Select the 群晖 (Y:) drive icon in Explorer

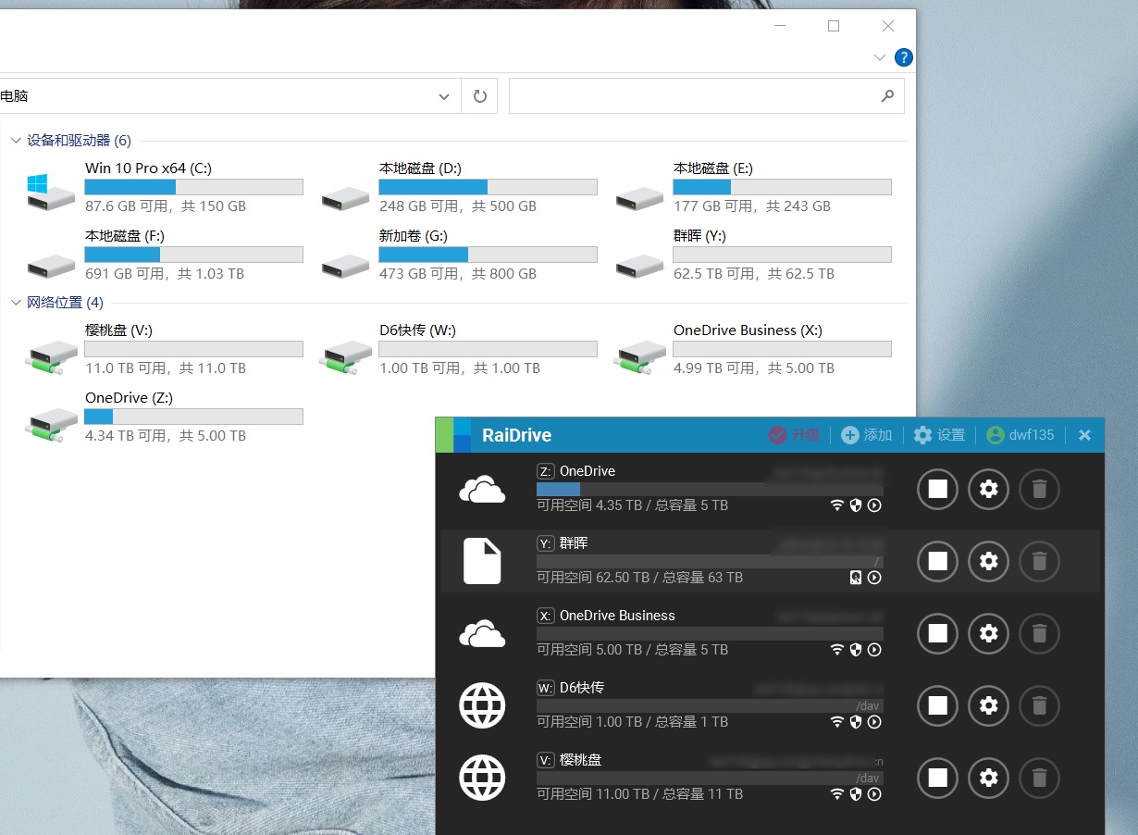tap(639, 265)
